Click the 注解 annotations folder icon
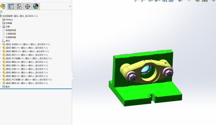216x125 pixels. pyautogui.click(x=4, y=26)
